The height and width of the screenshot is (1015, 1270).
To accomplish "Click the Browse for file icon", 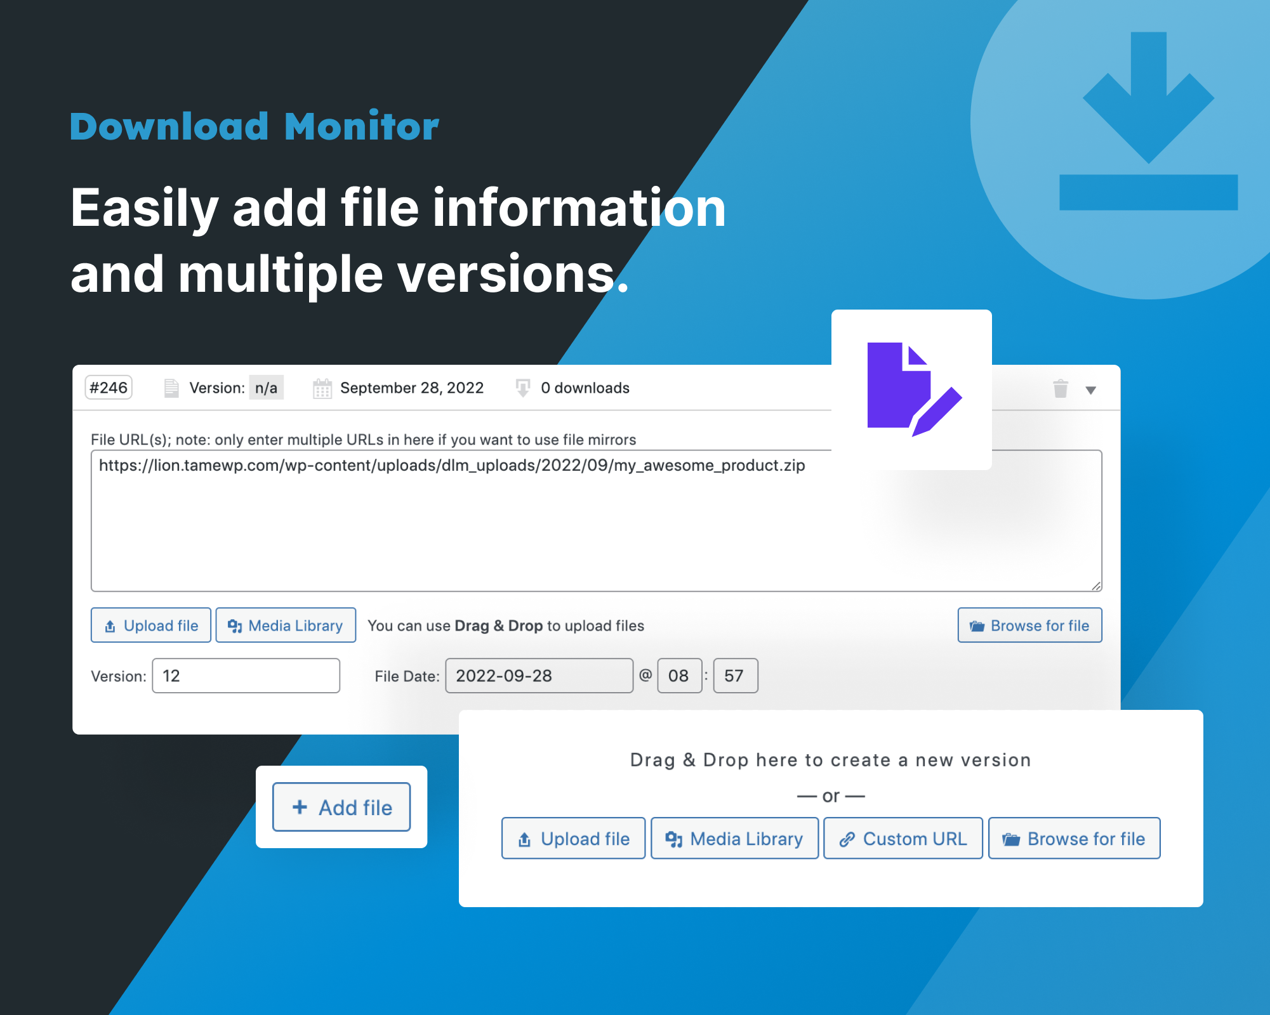I will (x=975, y=625).
